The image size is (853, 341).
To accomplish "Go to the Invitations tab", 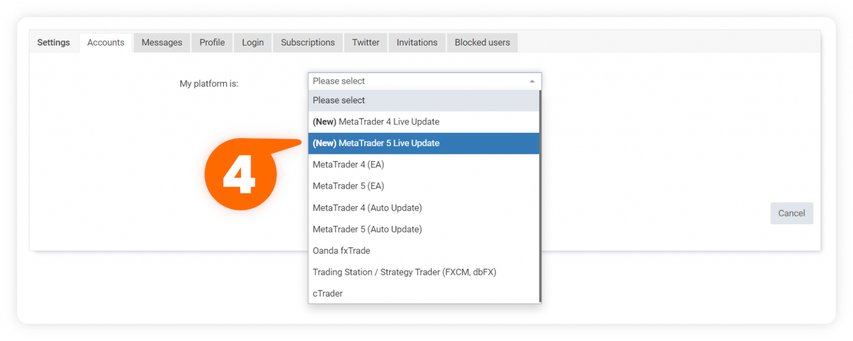I will click(417, 42).
